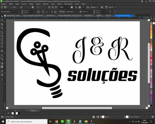Image resolution: width=155 pixels, height=124 pixels.
Task: Select the Transparency checkerboard tool
Action: pyautogui.click(x=2, y=67)
